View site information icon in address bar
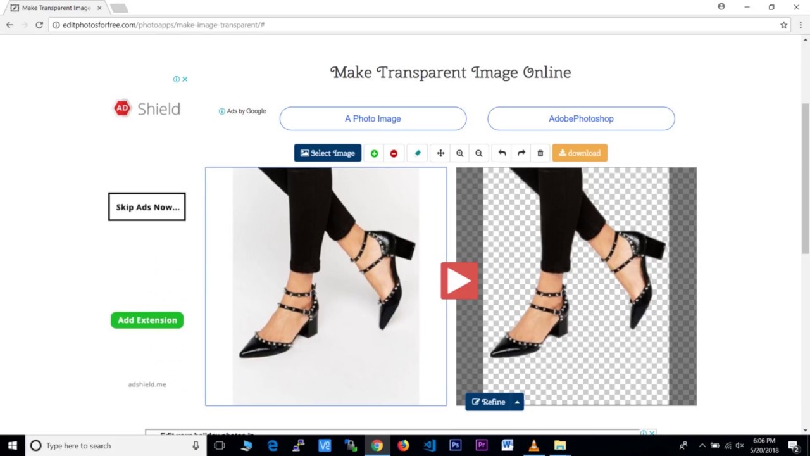810x456 pixels. point(56,25)
